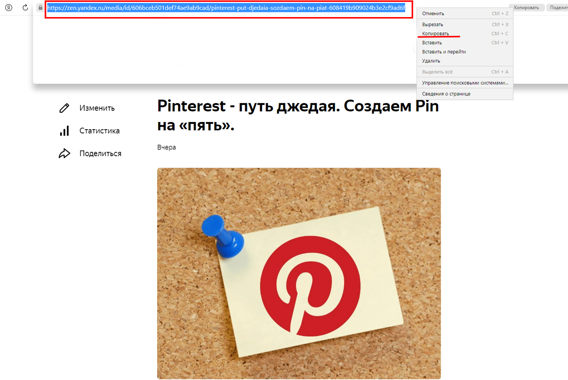The image size is (568, 380).
Task: Choose Вставить и перейти in the menu
Action: [465, 52]
